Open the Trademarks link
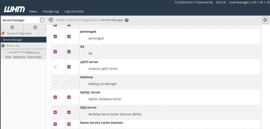This screenshot has height=129, width=270. (x=19, y=57)
